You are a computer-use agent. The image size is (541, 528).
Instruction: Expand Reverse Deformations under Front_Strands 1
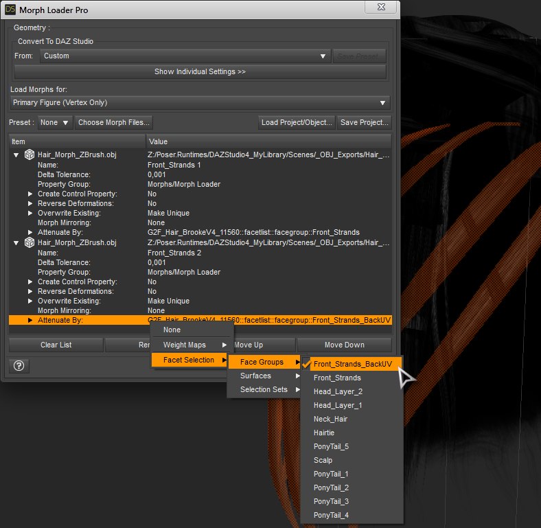click(x=30, y=204)
